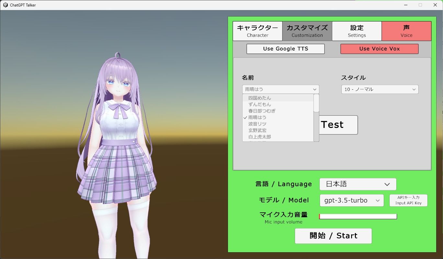Open the Customization (カスタマイズ) tab
The image size is (443, 259).
pyautogui.click(x=307, y=31)
